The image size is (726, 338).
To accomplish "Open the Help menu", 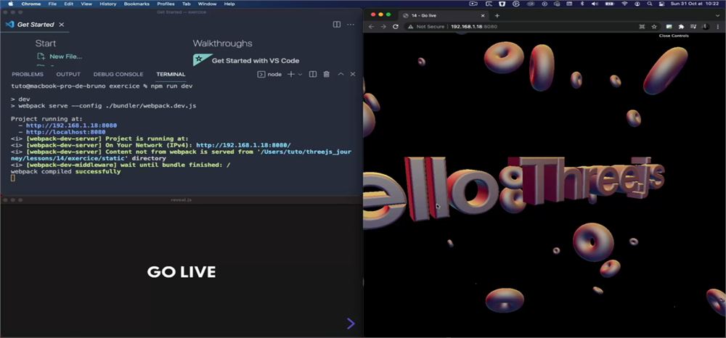I will 229,4.
